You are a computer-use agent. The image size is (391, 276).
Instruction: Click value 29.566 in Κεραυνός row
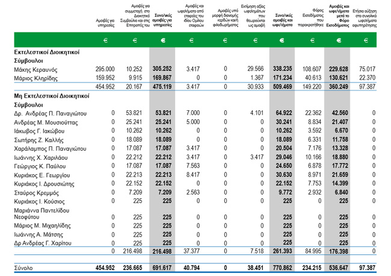[255, 69]
